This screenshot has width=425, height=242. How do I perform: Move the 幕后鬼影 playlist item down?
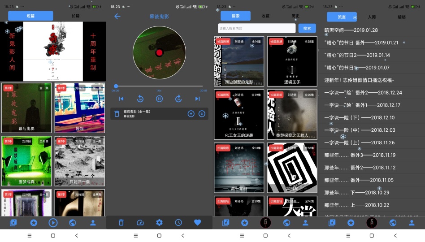[x=202, y=114]
